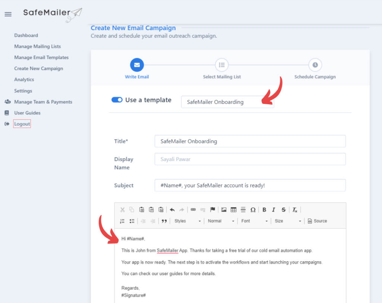Insert a link with the Link icon
Screen dimensions: 382x303
(193, 209)
